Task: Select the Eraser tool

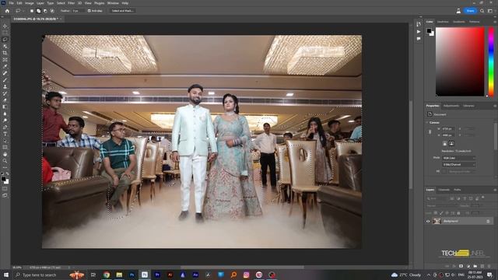Action: coord(5,100)
